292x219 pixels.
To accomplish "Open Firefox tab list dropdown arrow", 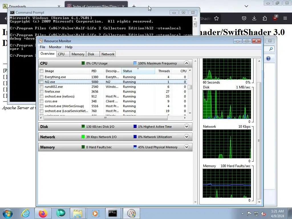I will (x=246, y=6).
